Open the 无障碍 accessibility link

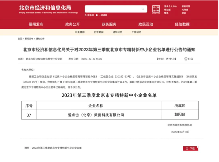[185, 10]
